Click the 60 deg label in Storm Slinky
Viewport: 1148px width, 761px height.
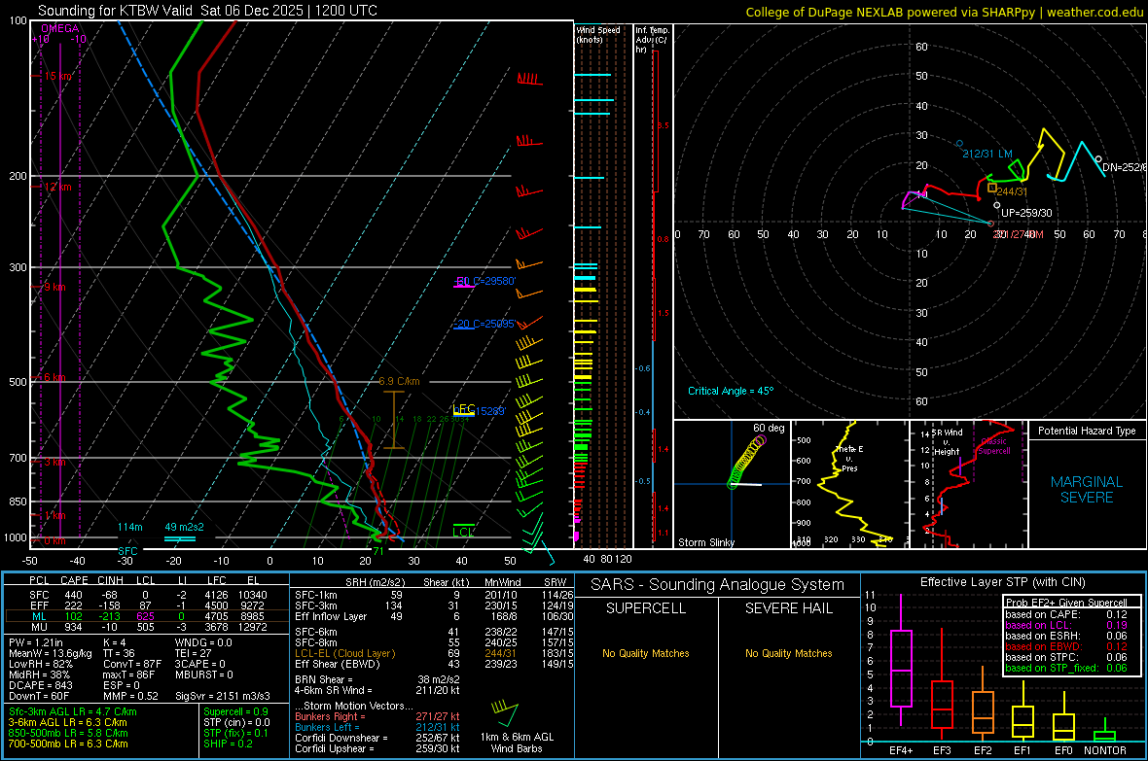768,428
